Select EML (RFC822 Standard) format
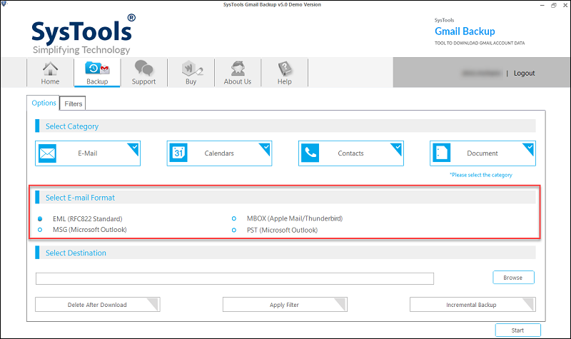The image size is (571, 339). 40,219
